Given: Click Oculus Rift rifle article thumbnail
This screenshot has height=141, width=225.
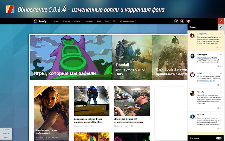Looking at the screenshot, I should click(132, 101).
